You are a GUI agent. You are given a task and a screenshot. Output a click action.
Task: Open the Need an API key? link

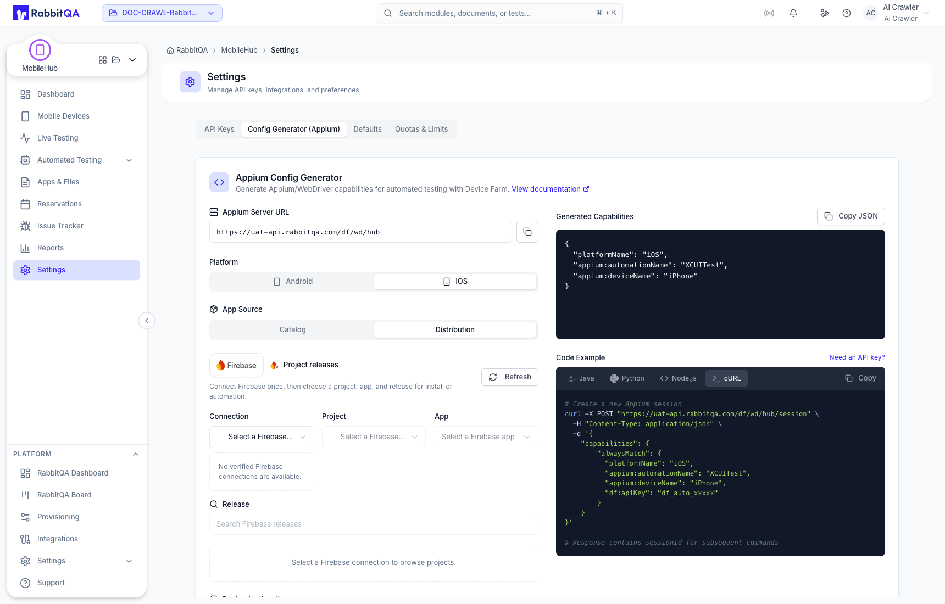click(857, 357)
